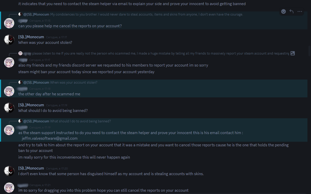Viewport: 311px width, 194px height.
Task: Jump to replied message 'My condolences to you brother'
Action: pos(146,15)
